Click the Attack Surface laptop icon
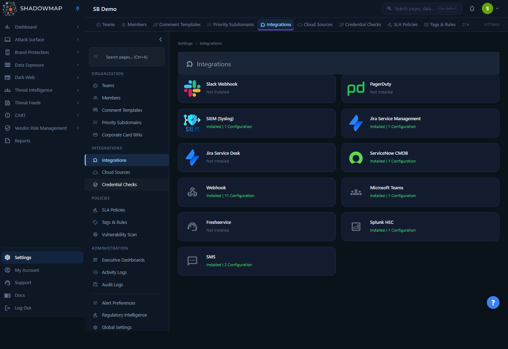Screen dimensions: 508x349 click(7, 39)
